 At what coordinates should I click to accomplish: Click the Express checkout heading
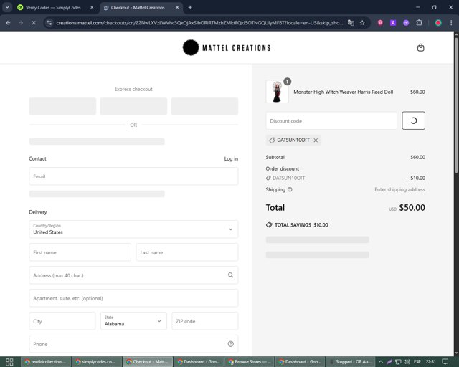tap(133, 89)
